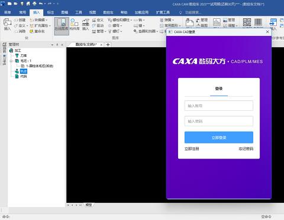Click the print icon in the quick access bar
Image resolution: width=284 pixels, height=220 pixels.
point(34,4)
